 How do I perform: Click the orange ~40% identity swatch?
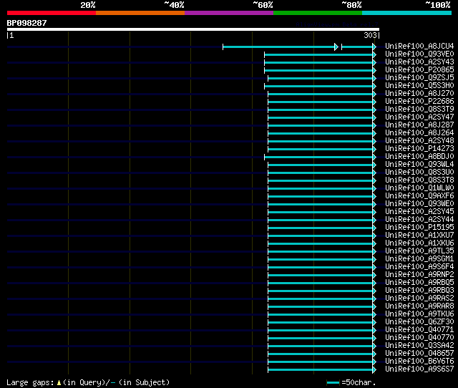coord(140,13)
